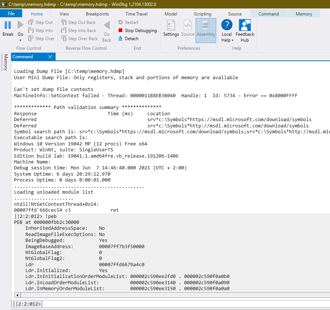Click Step Into in Flow Control
The width and height of the screenshot is (330, 310).
(41, 31)
